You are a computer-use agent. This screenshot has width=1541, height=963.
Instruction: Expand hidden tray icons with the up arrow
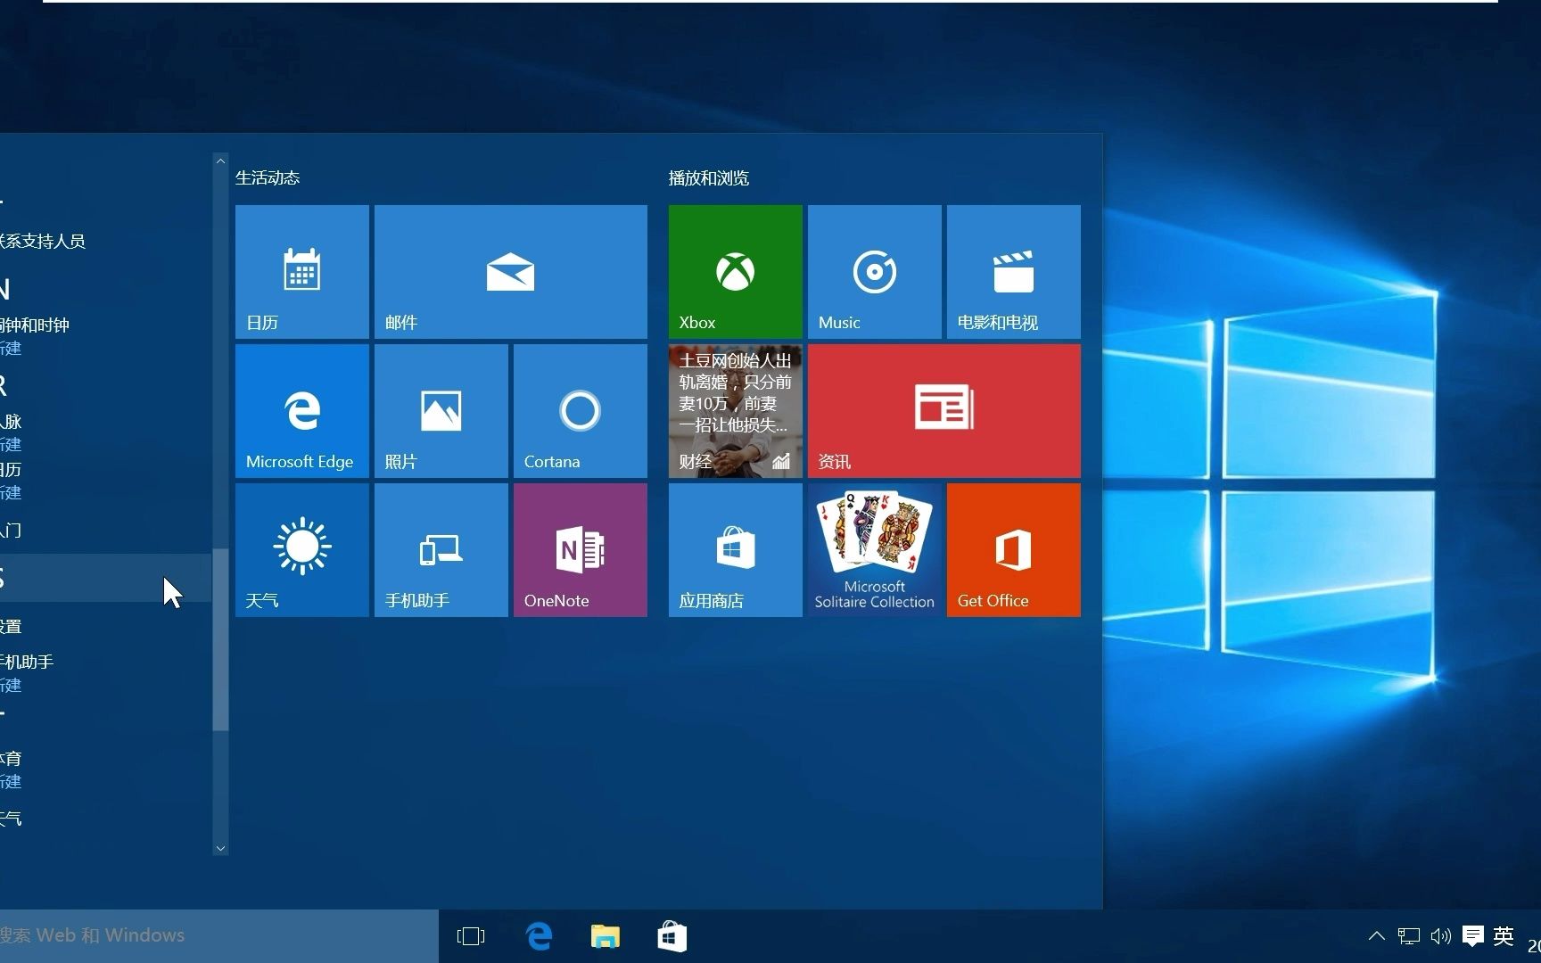click(x=1376, y=935)
